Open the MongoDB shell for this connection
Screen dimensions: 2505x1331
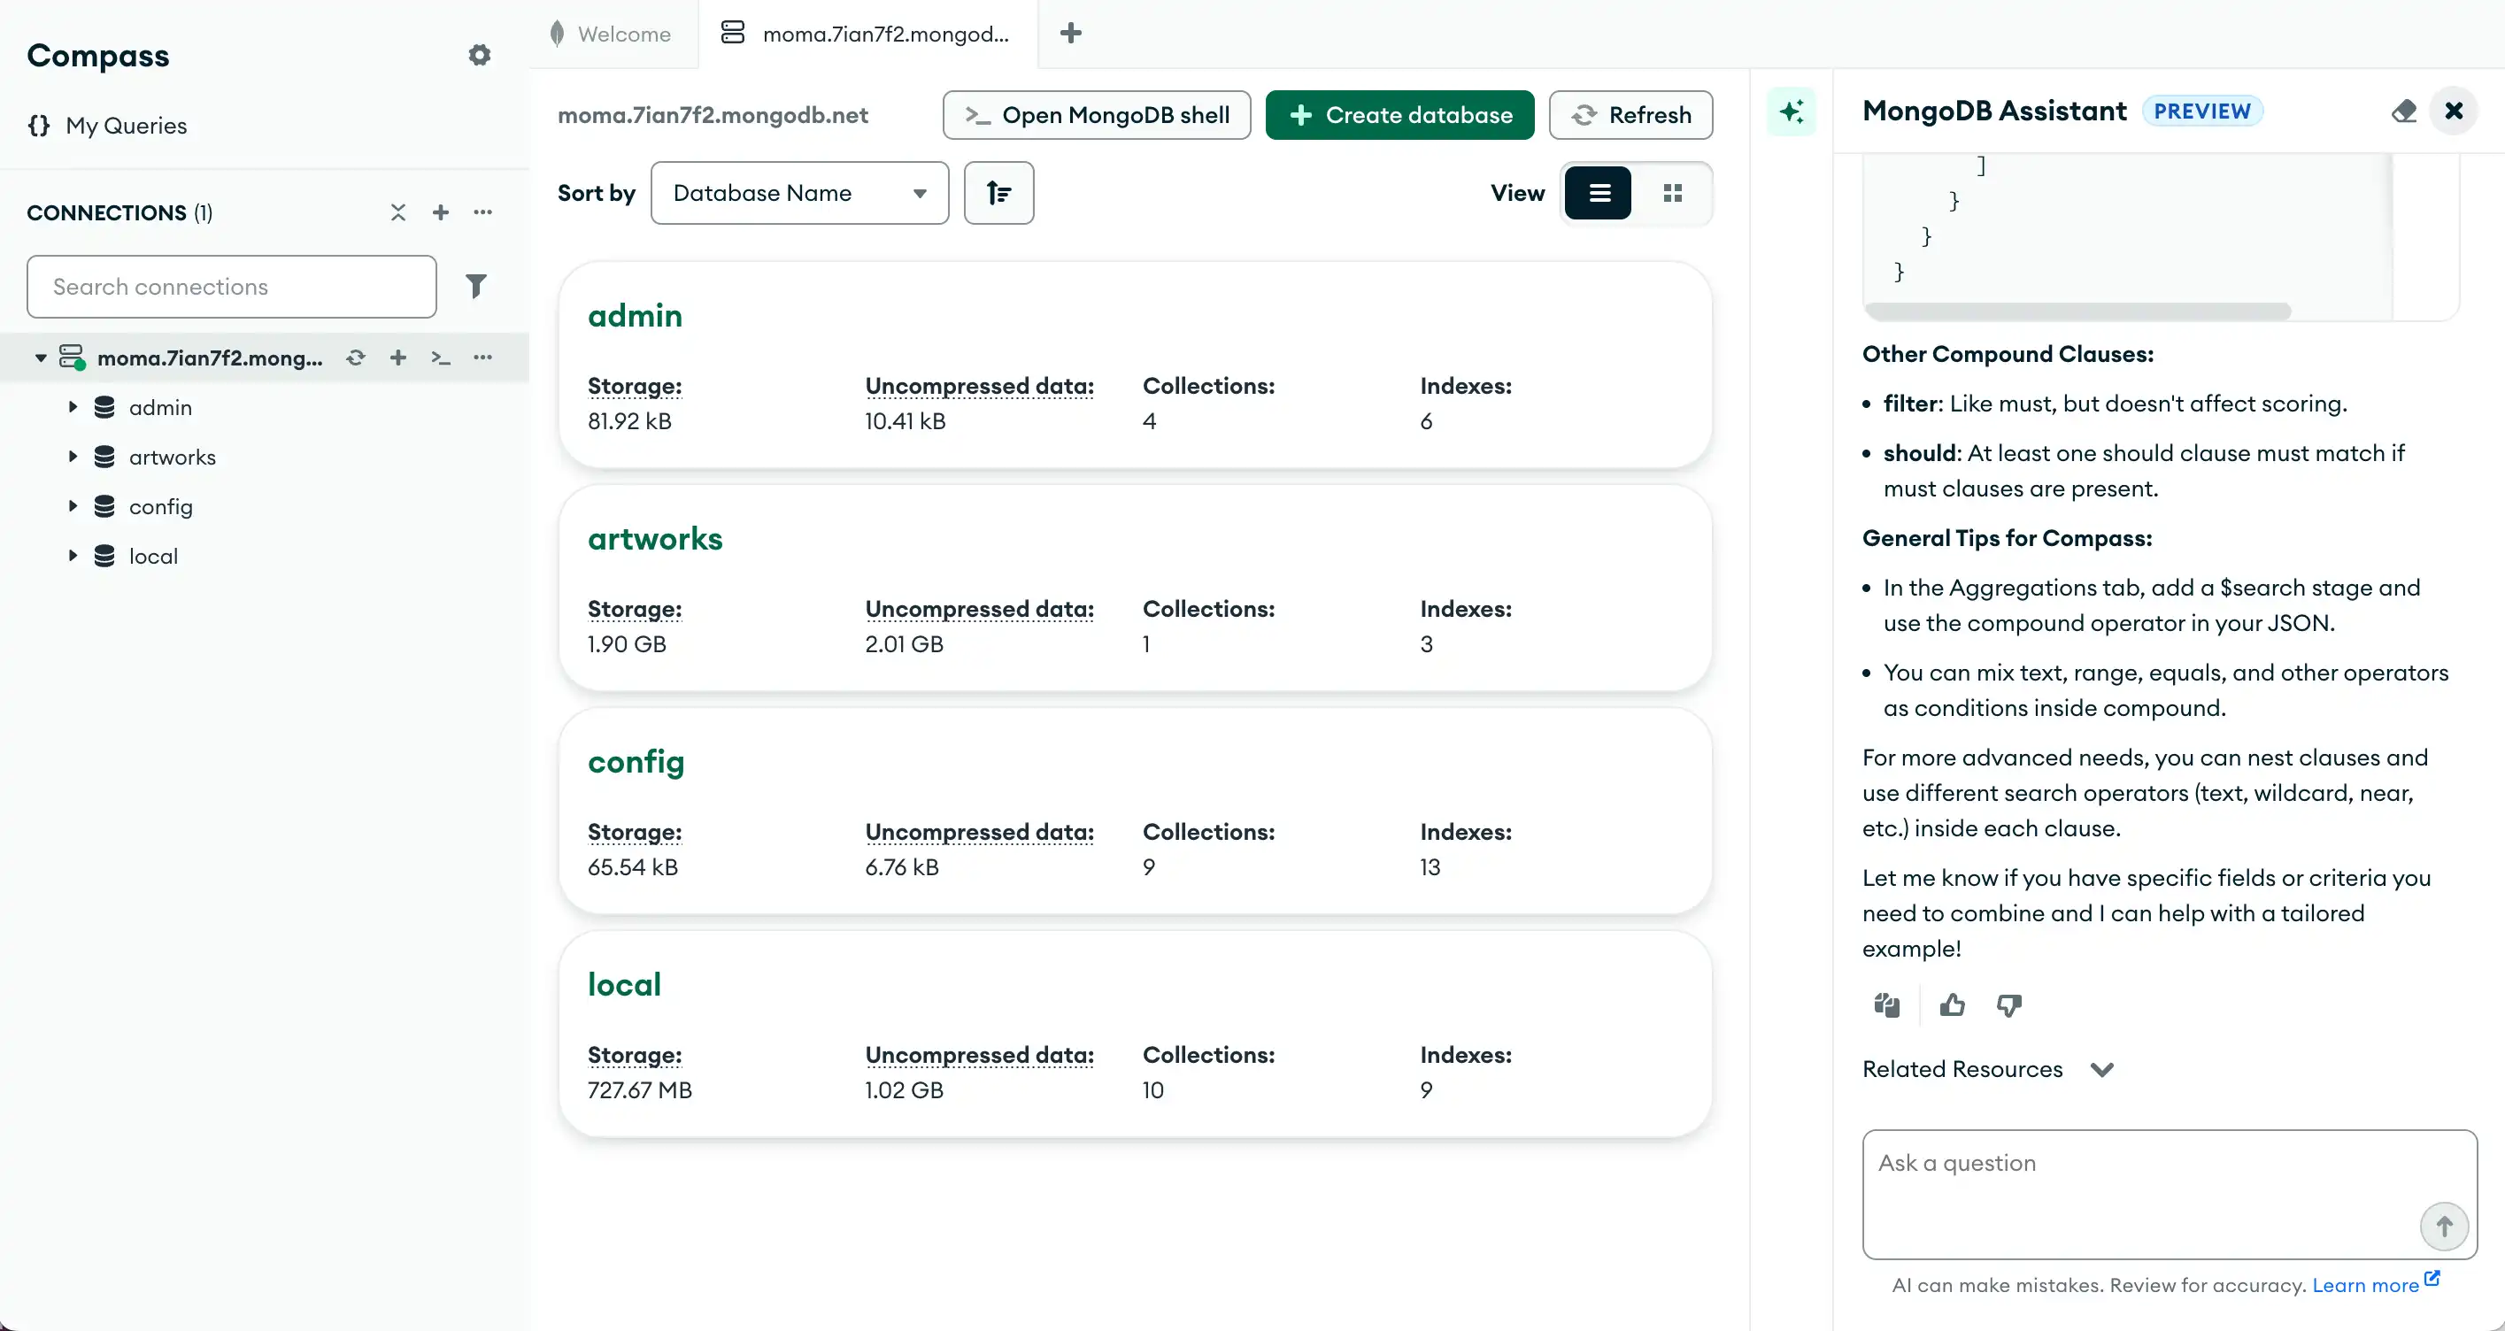pyautogui.click(x=1095, y=115)
